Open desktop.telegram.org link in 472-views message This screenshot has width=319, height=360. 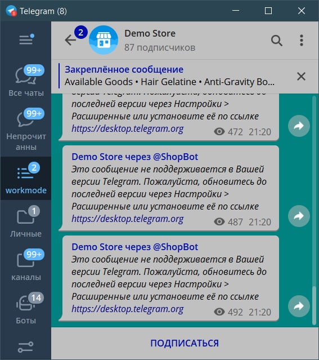(128, 129)
